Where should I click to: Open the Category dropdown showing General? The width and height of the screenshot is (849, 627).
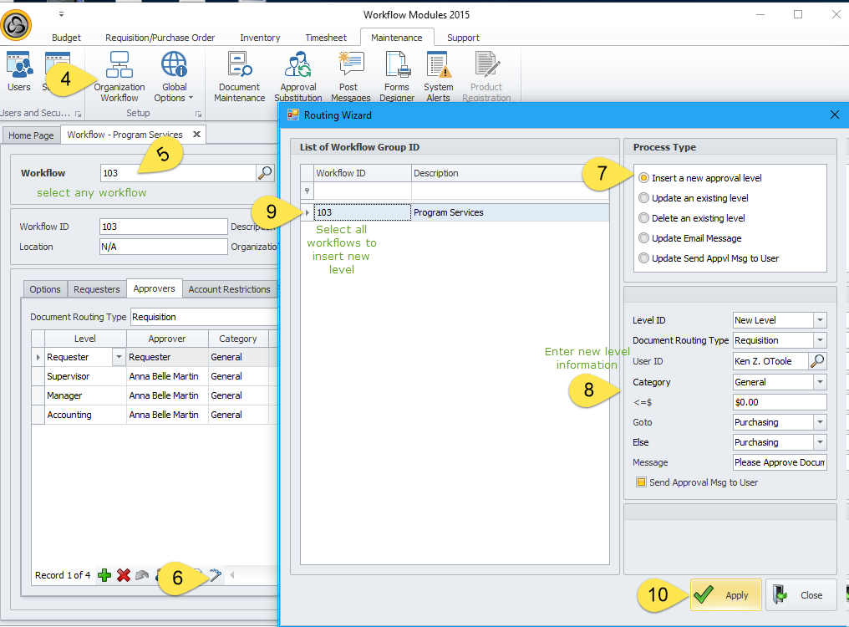click(820, 382)
